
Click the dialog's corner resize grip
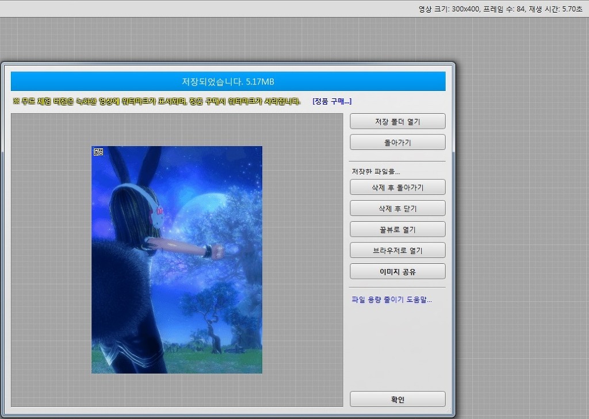(x=449, y=410)
